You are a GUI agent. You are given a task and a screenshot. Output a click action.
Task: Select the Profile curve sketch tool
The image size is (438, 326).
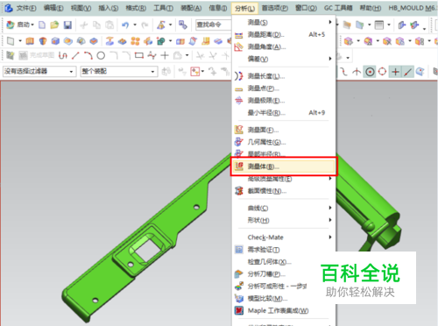[x=63, y=55]
